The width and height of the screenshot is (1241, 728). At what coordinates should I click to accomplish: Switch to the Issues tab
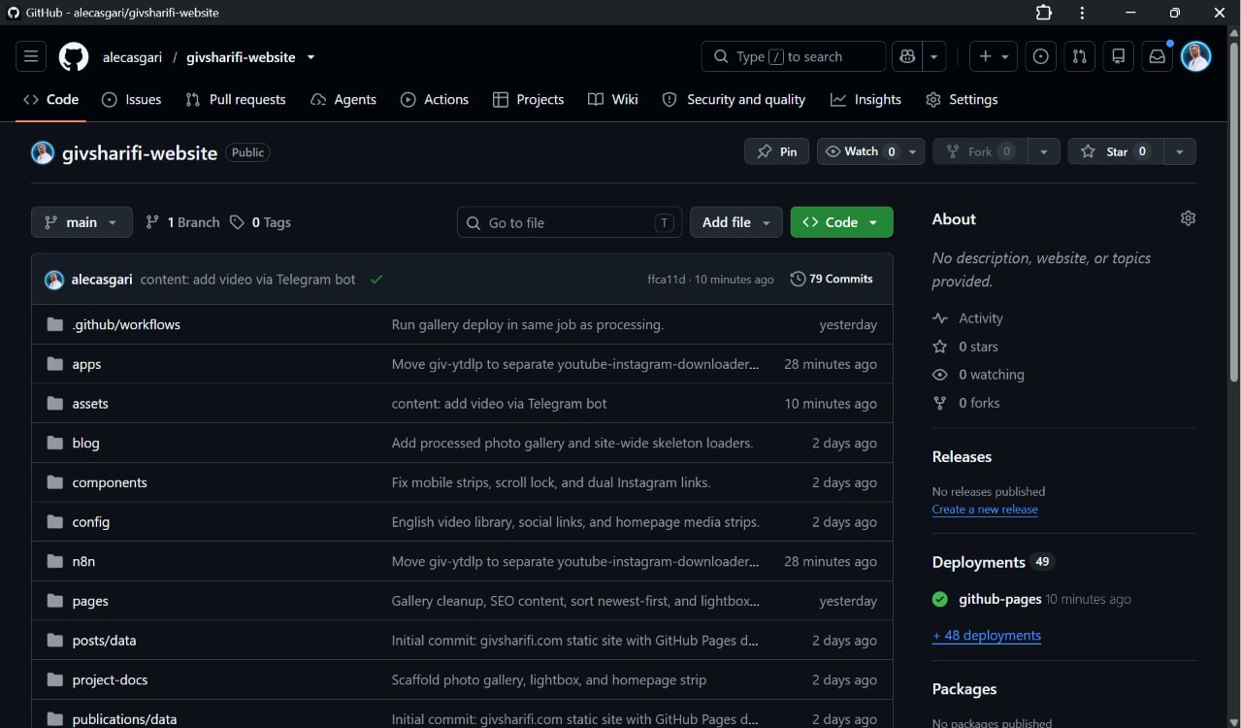(132, 99)
